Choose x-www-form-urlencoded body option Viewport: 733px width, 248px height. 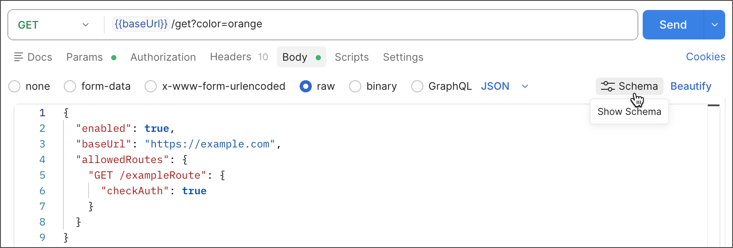click(151, 86)
